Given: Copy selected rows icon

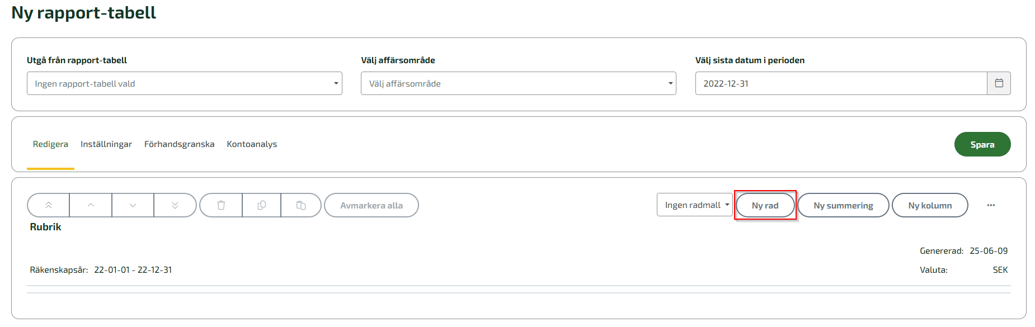Looking at the screenshot, I should tap(261, 205).
